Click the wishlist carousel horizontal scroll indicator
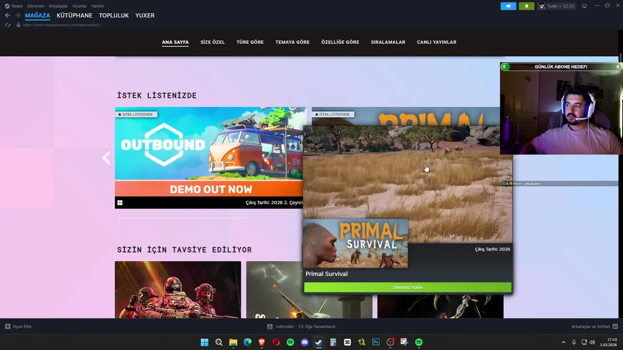This screenshot has width=623, height=350. point(183,218)
